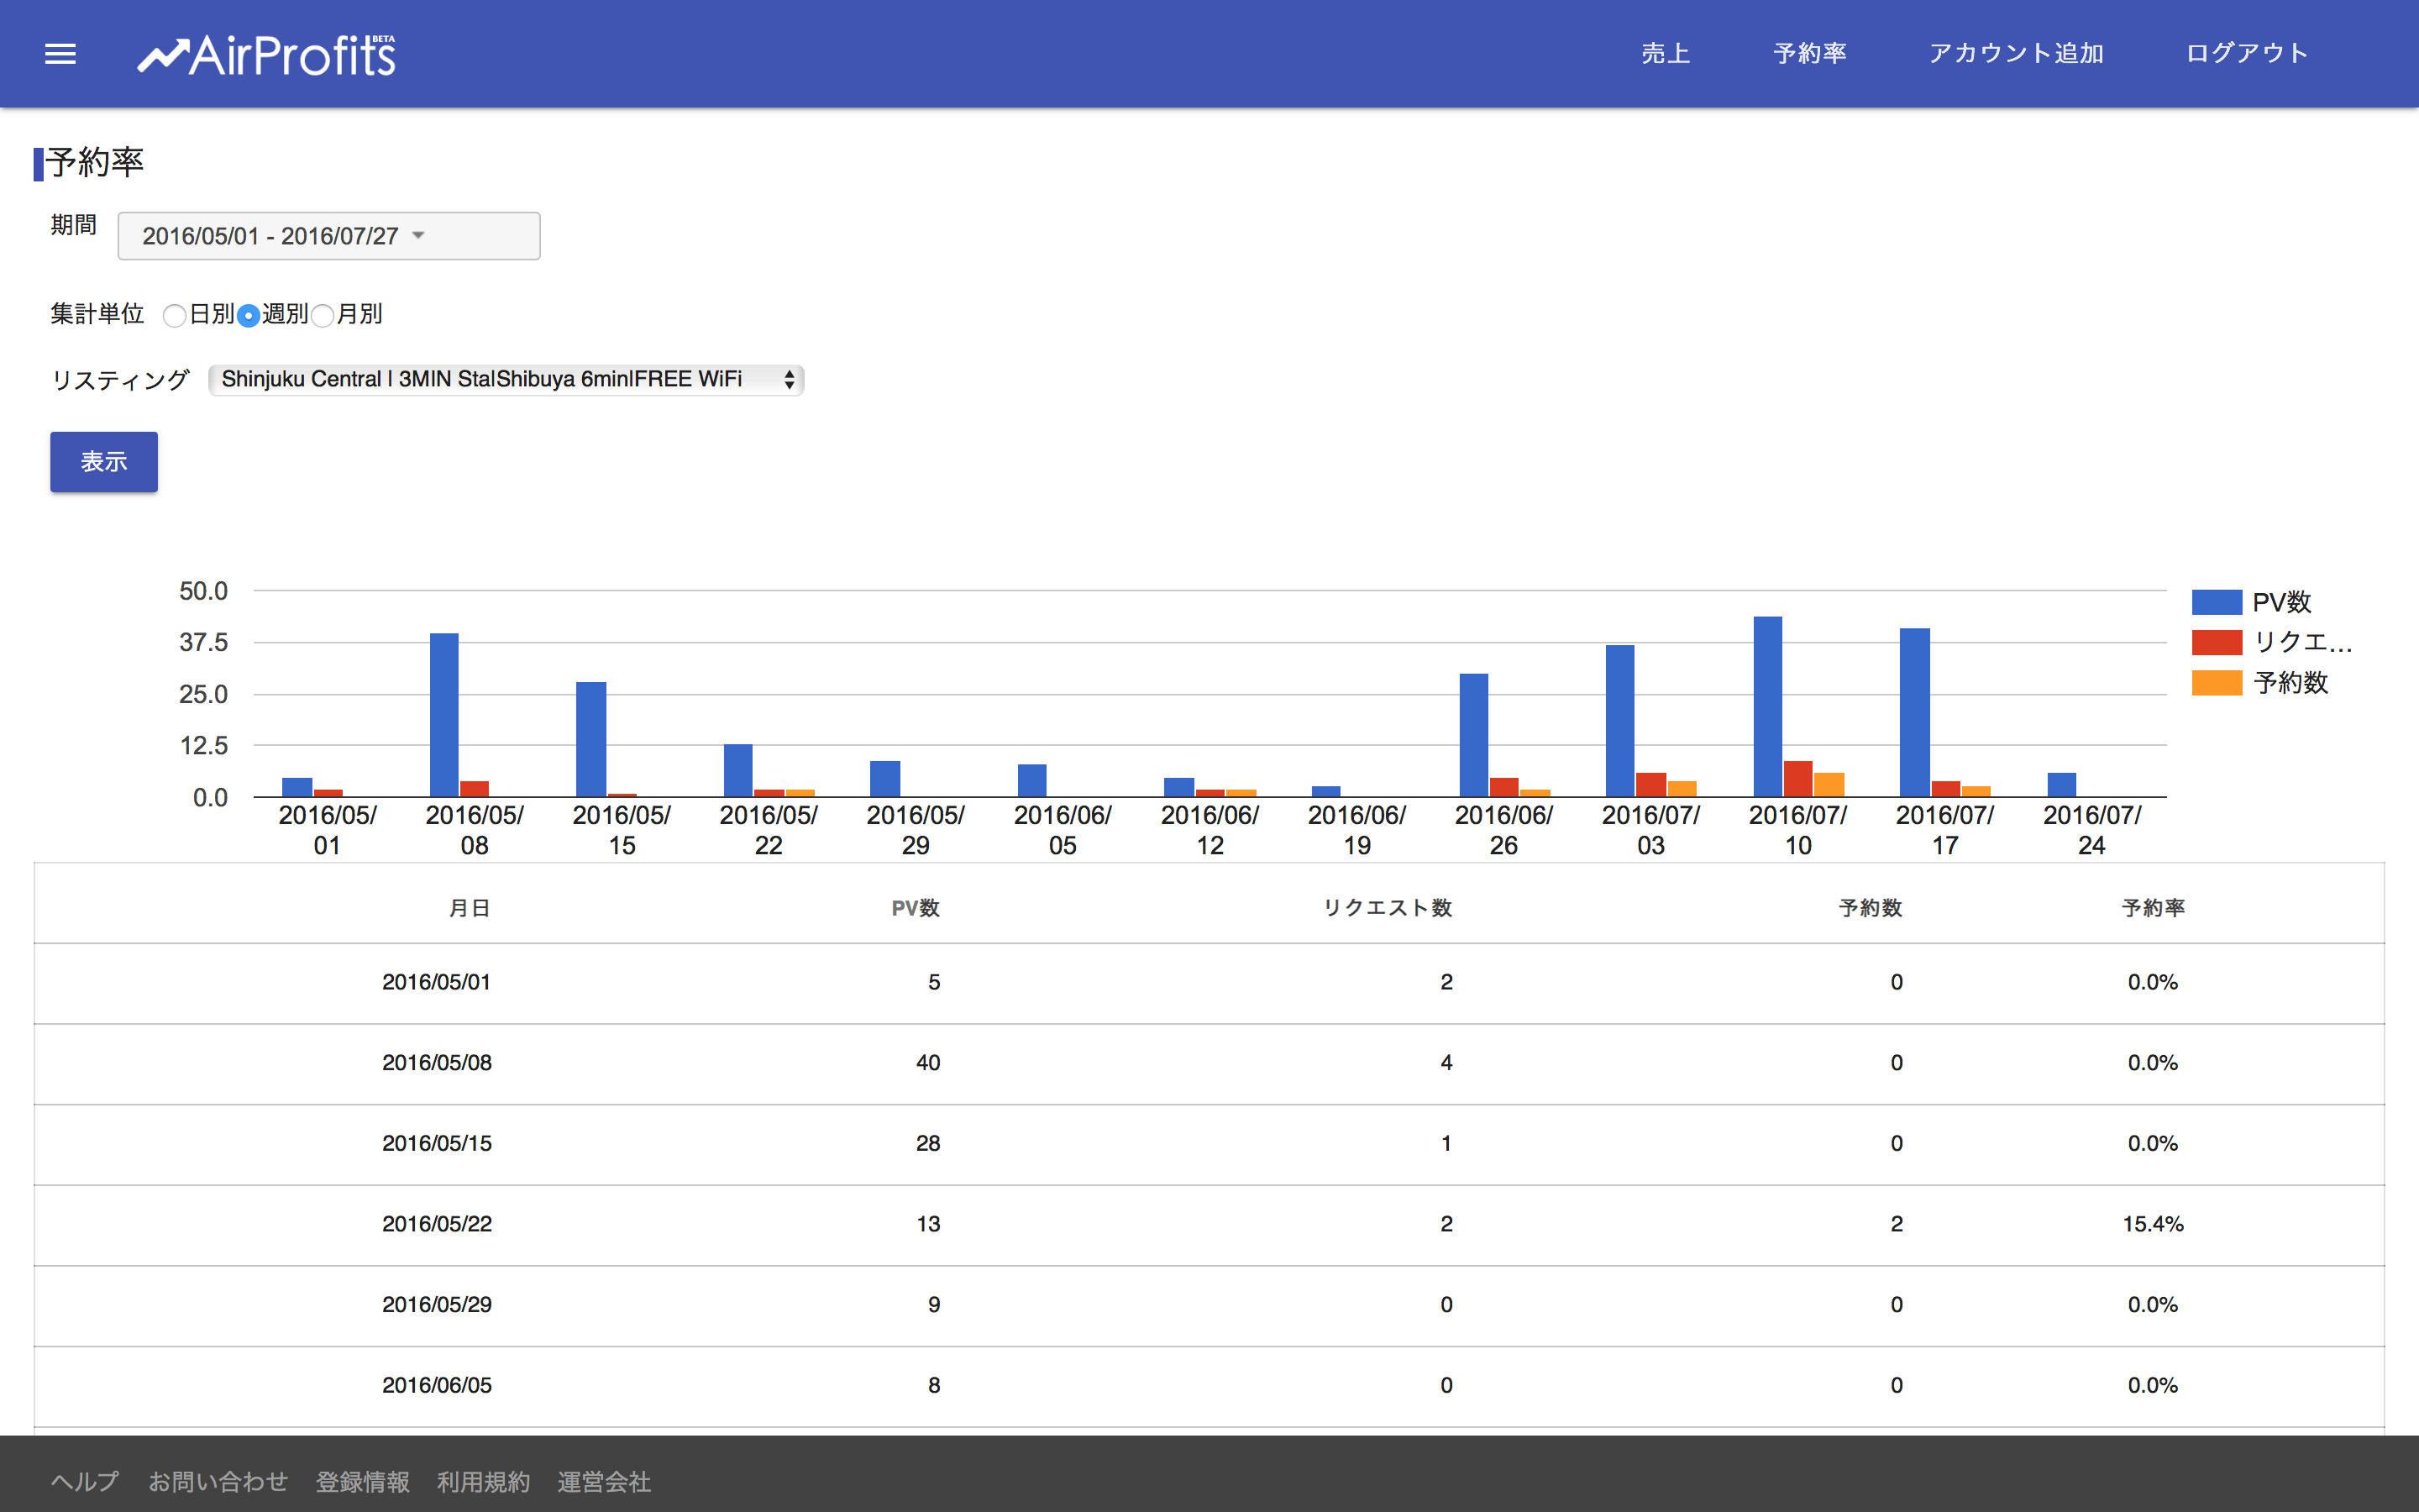
Task: Click the 2016/05/08 date cell
Action: click(437, 1063)
